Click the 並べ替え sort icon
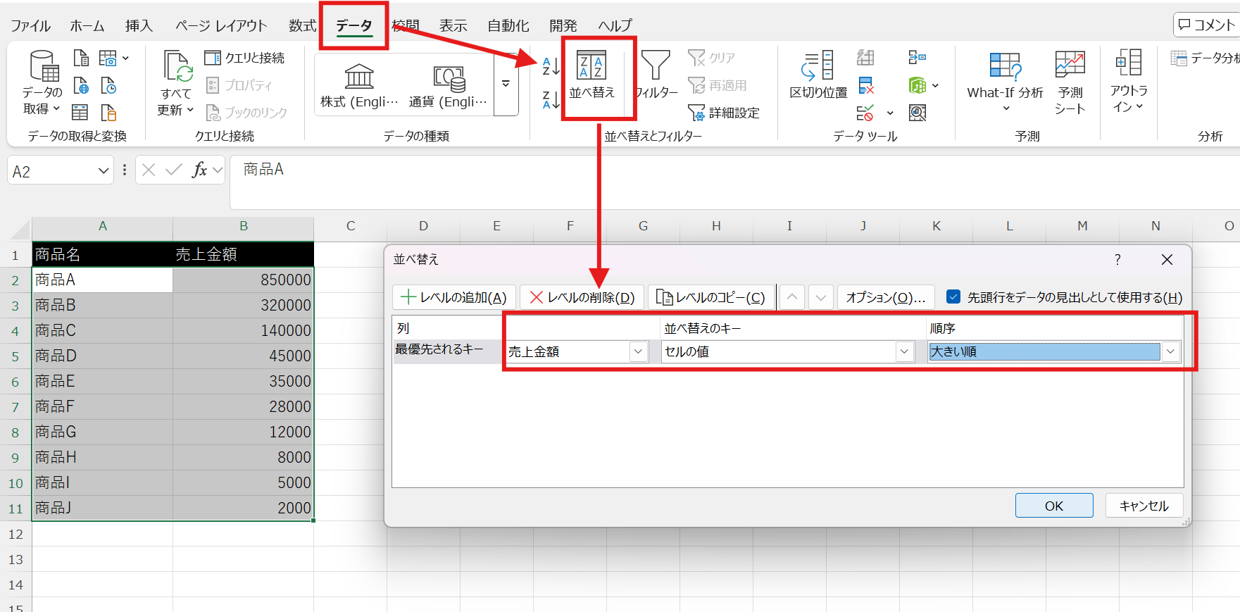This screenshot has height=612, width=1240. (591, 65)
